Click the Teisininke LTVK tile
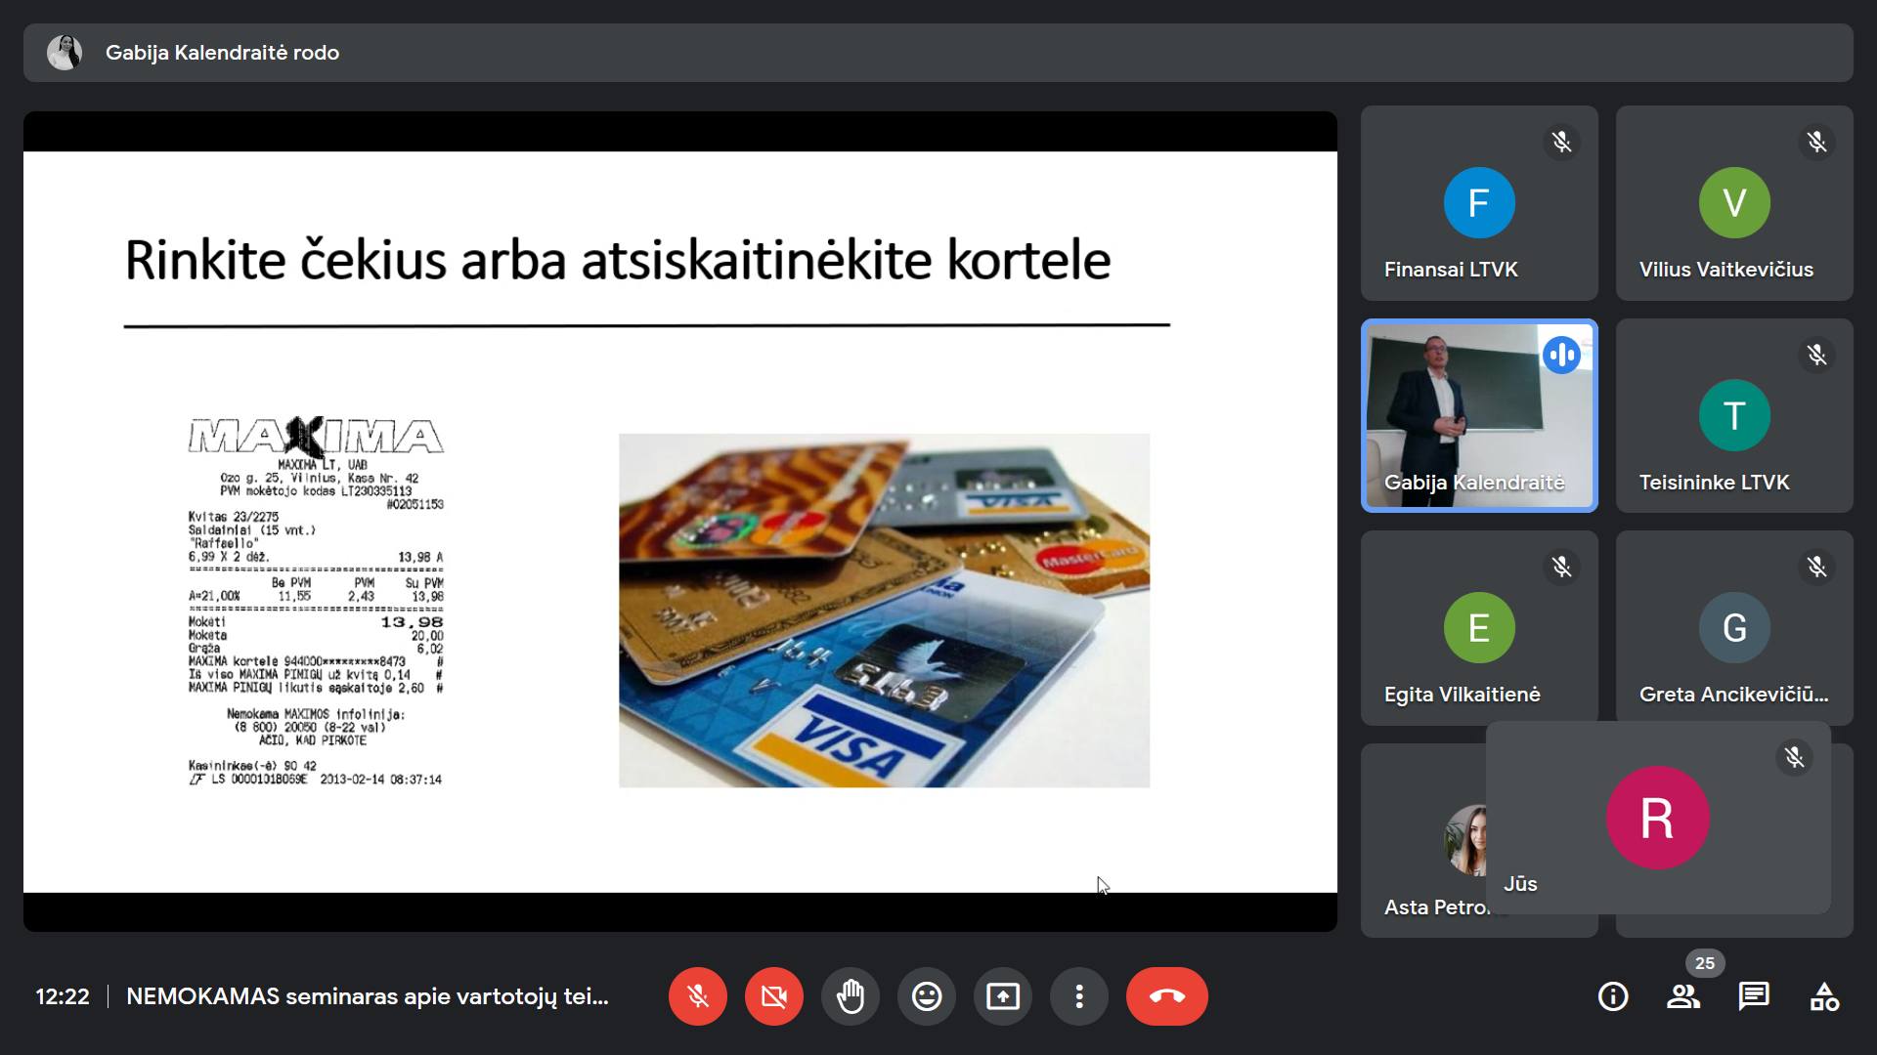This screenshot has height=1055, width=1877. (x=1733, y=415)
